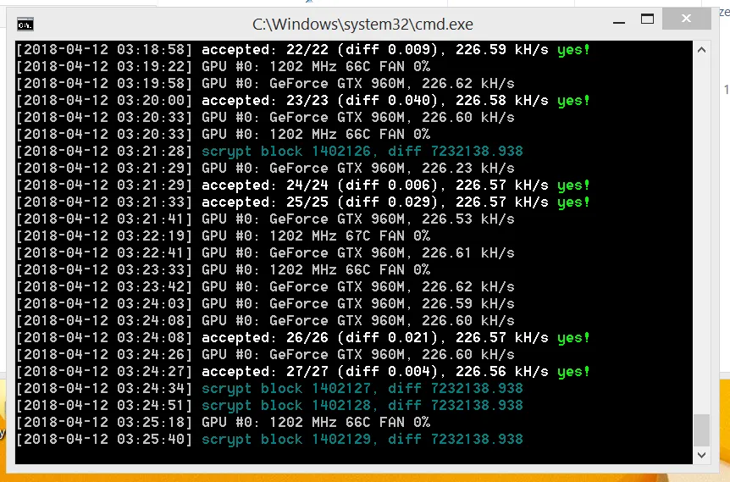The height and width of the screenshot is (482, 730).
Task: Click the timestamp [2018-04-12 03:25:40]
Action: click(x=104, y=439)
